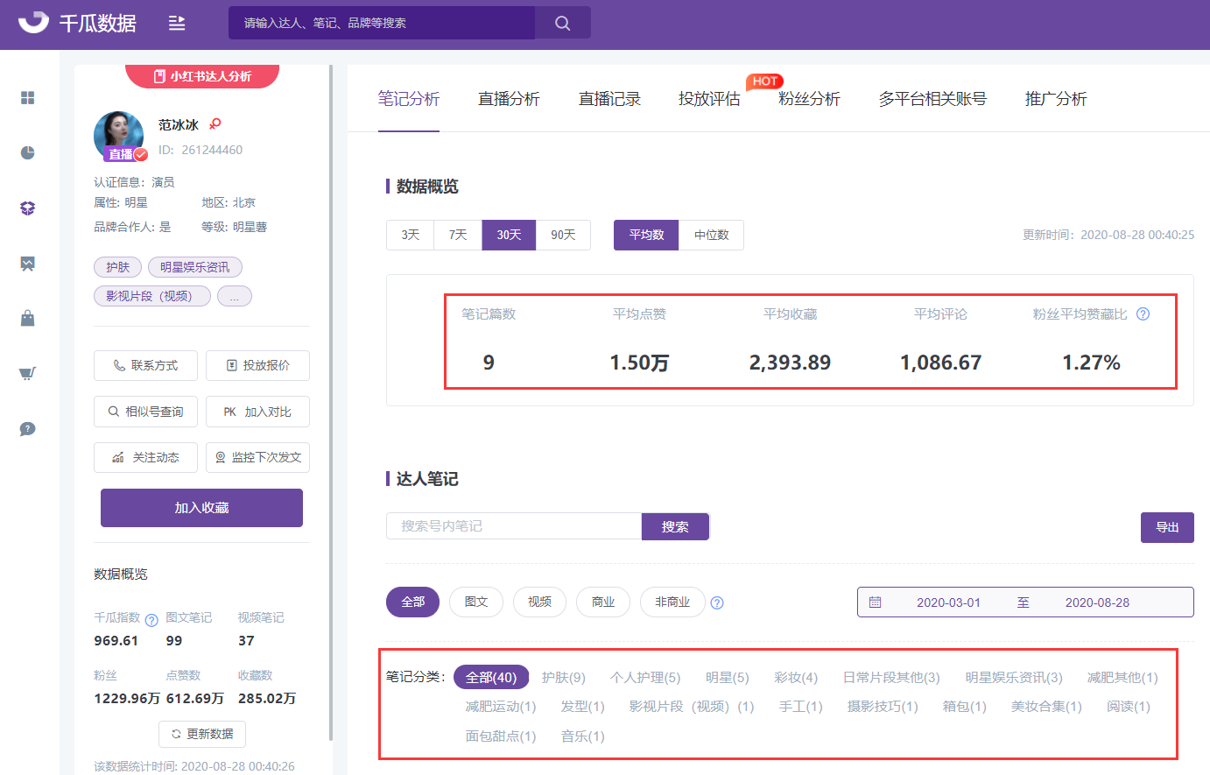Filter notes by 彩妆(4) category
The height and width of the screenshot is (775, 1210).
(x=796, y=678)
